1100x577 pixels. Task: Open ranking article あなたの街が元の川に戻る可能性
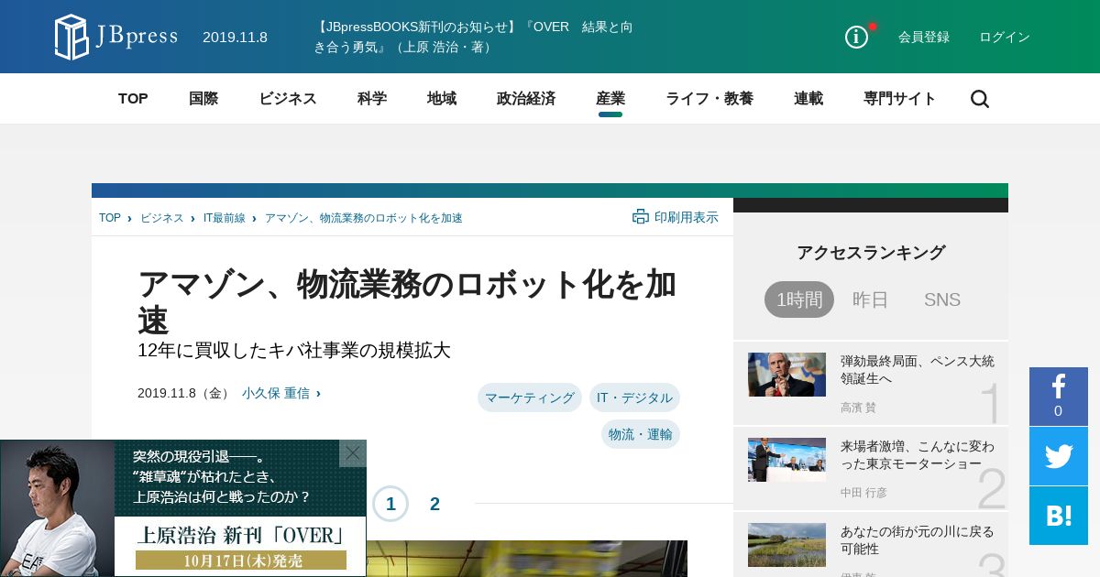pyautogui.click(x=918, y=540)
